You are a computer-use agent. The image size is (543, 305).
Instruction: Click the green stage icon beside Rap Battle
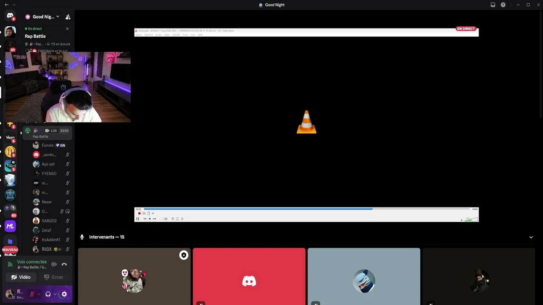[x=28, y=130]
